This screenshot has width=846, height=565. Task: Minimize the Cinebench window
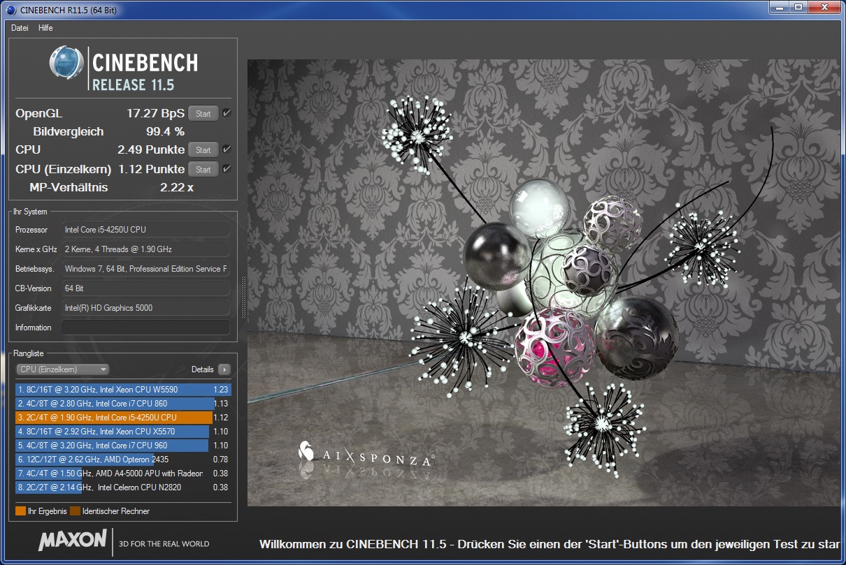tap(780, 7)
